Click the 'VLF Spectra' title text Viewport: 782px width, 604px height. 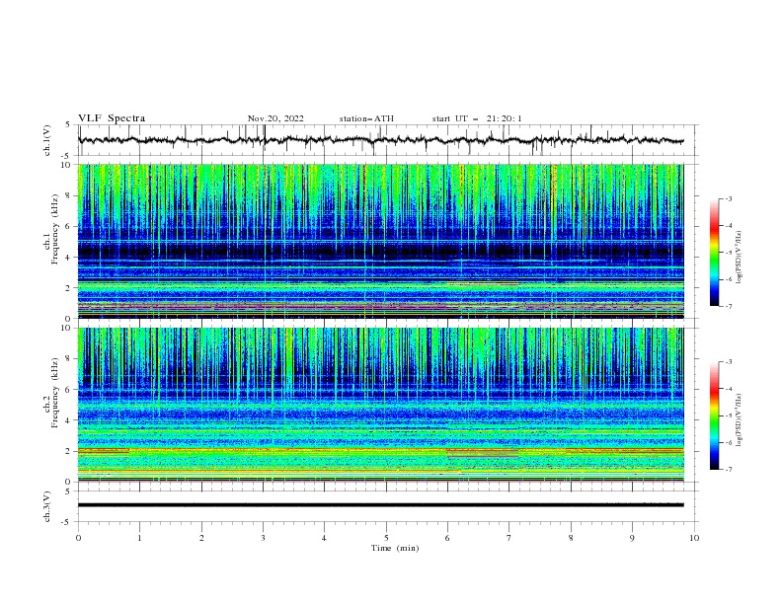pyautogui.click(x=112, y=118)
